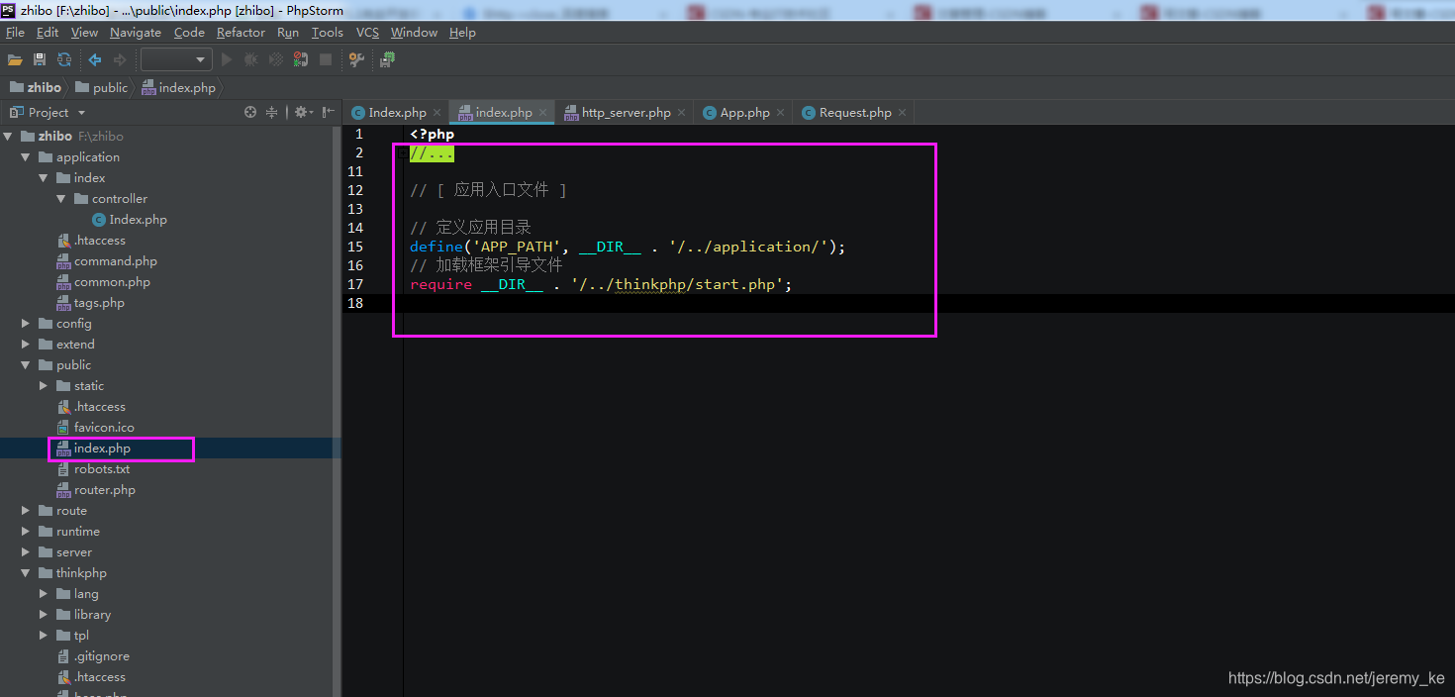Click the index.php breadcrumb
The width and height of the screenshot is (1455, 697).
[179, 87]
